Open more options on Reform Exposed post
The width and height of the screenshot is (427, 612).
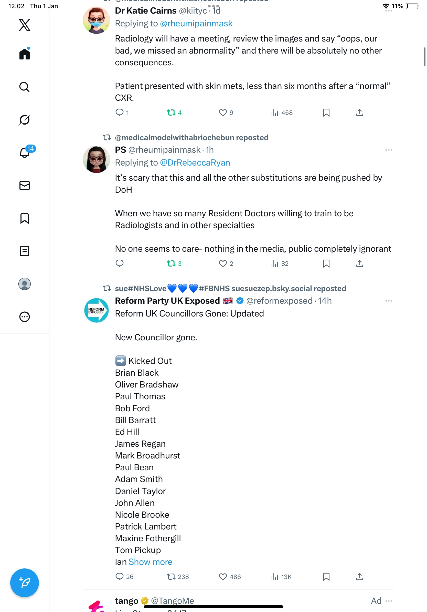pos(389,301)
